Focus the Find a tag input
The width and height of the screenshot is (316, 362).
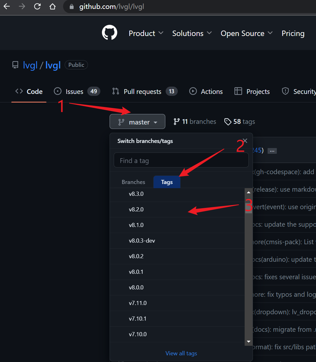(x=181, y=160)
